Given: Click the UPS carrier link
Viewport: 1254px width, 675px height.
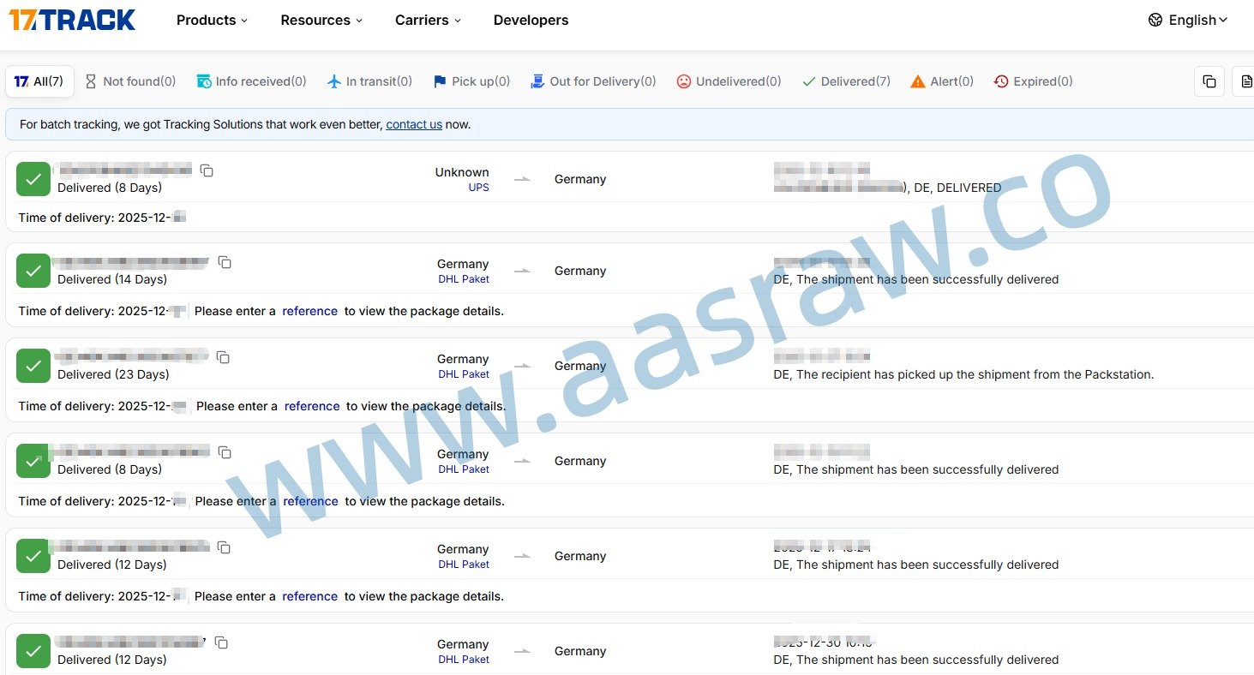Looking at the screenshot, I should tap(478, 188).
